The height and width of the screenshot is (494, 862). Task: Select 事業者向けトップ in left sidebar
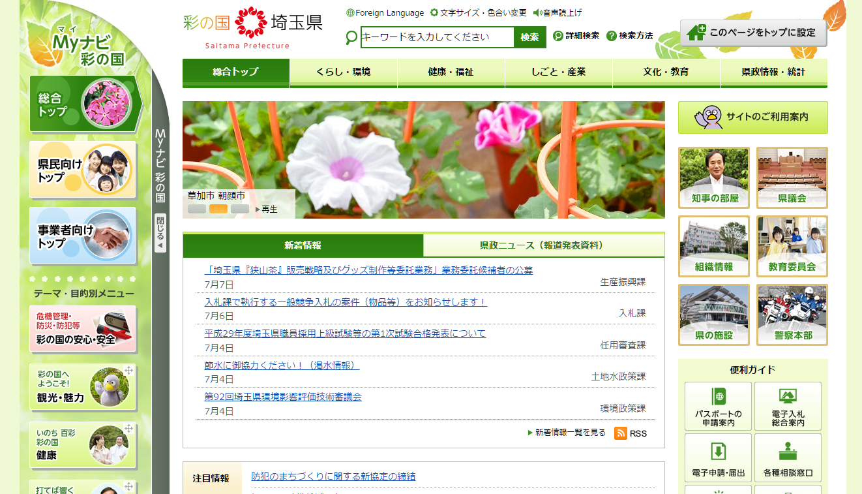83,236
